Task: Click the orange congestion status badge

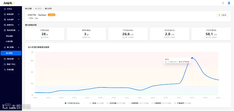Action: click(x=51, y=15)
